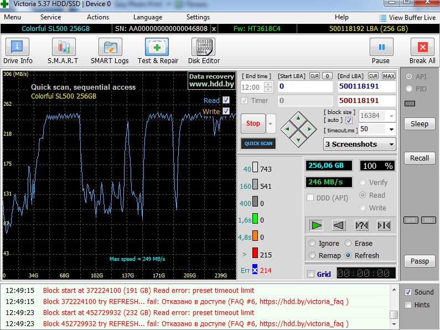
Task: Click the small x next to serial number
Action: 214,29
